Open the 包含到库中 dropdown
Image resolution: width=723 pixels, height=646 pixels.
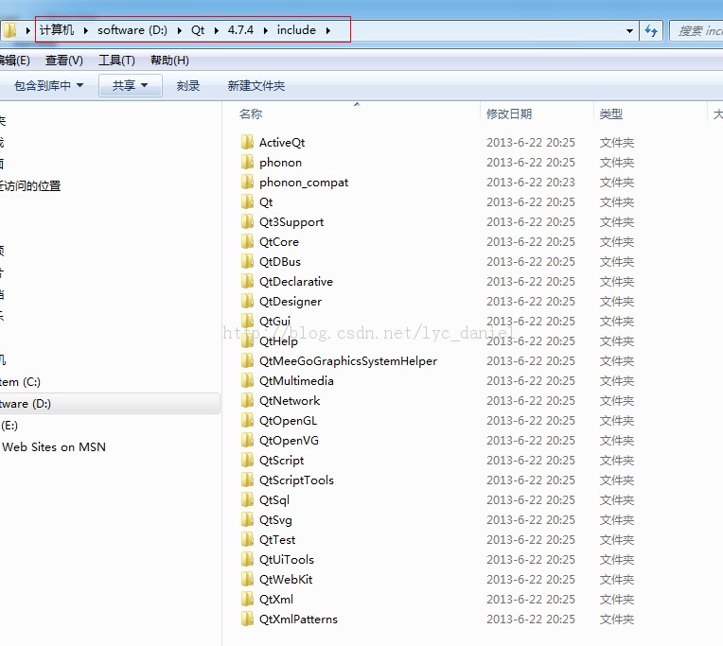click(x=48, y=85)
